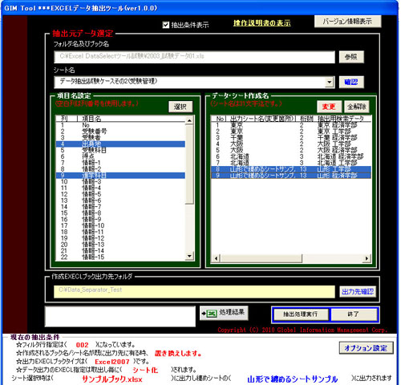Select sheet row 7 北海道 工学部
The width and height of the screenshot is (401, 385).
tap(291, 163)
